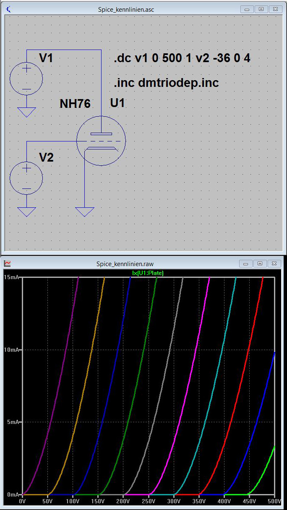Click the V2 source label

coord(46,158)
